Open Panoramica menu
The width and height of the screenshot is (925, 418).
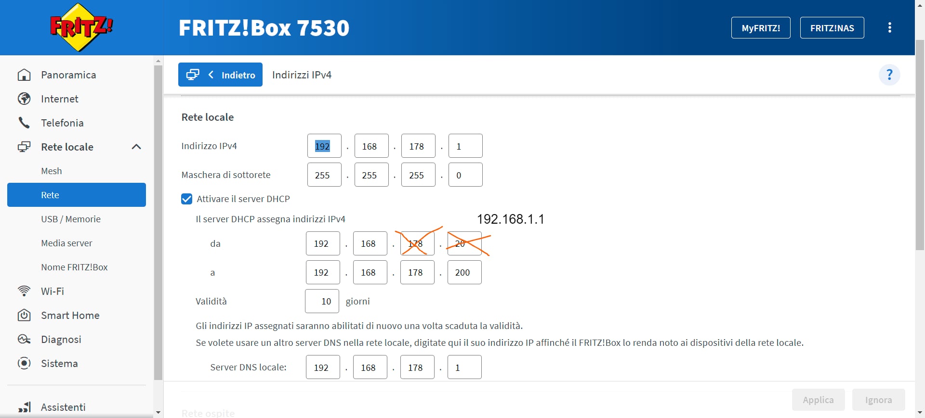coord(68,75)
